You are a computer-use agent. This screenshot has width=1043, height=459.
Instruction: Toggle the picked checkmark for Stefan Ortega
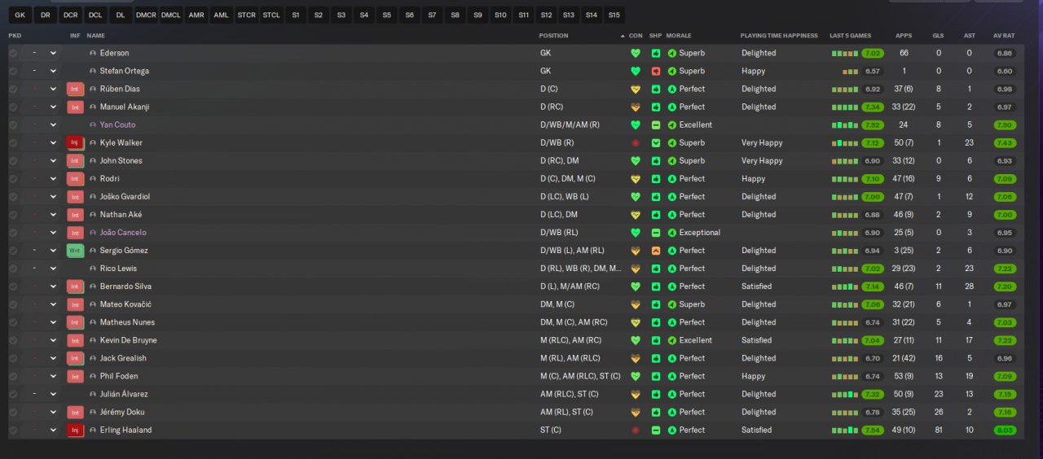(13, 71)
